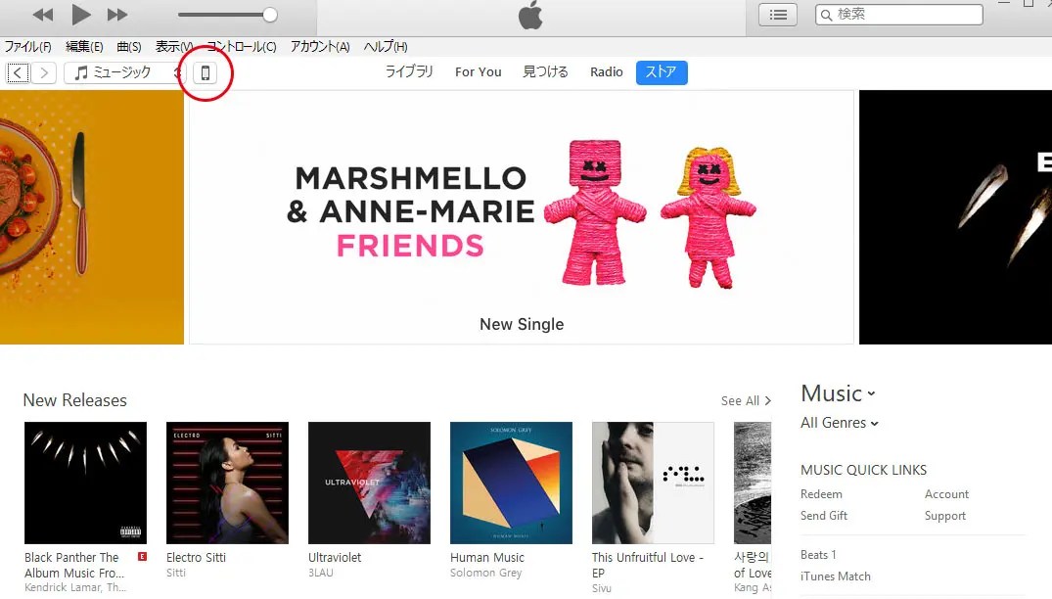Open the All Genres dropdown
Screen dimensions: 1052x599
click(840, 423)
